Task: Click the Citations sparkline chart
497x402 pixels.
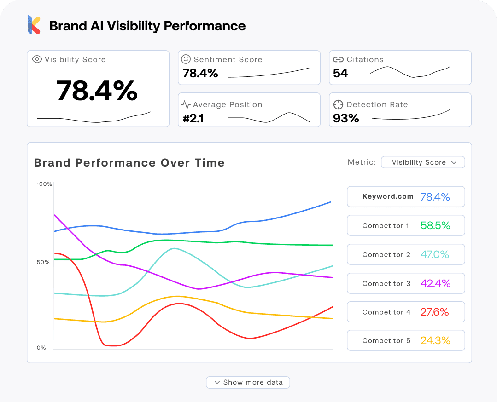Action: 409,72
